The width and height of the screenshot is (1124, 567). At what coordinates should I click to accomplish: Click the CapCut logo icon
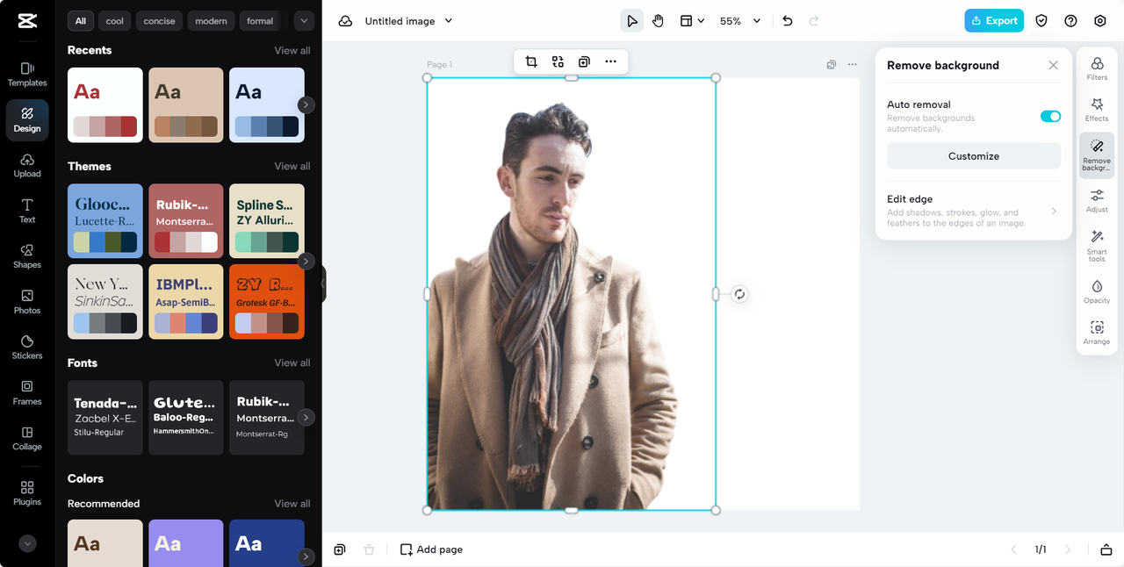[x=26, y=21]
